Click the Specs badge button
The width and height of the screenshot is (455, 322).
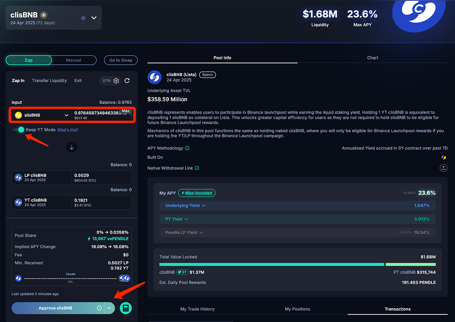[x=208, y=75]
